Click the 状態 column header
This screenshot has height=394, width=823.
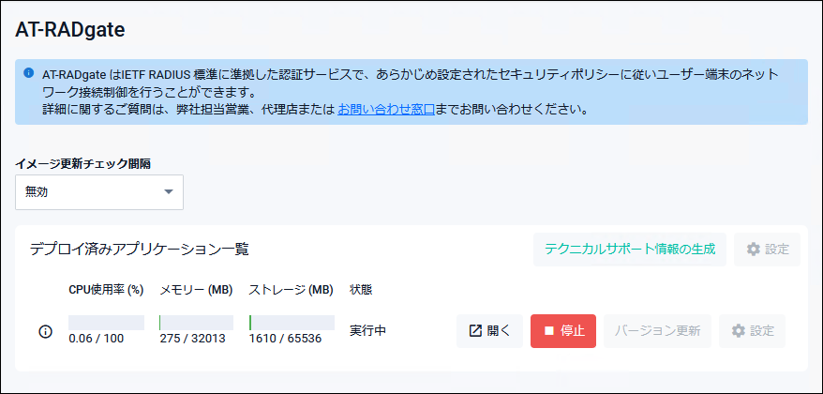coord(361,290)
